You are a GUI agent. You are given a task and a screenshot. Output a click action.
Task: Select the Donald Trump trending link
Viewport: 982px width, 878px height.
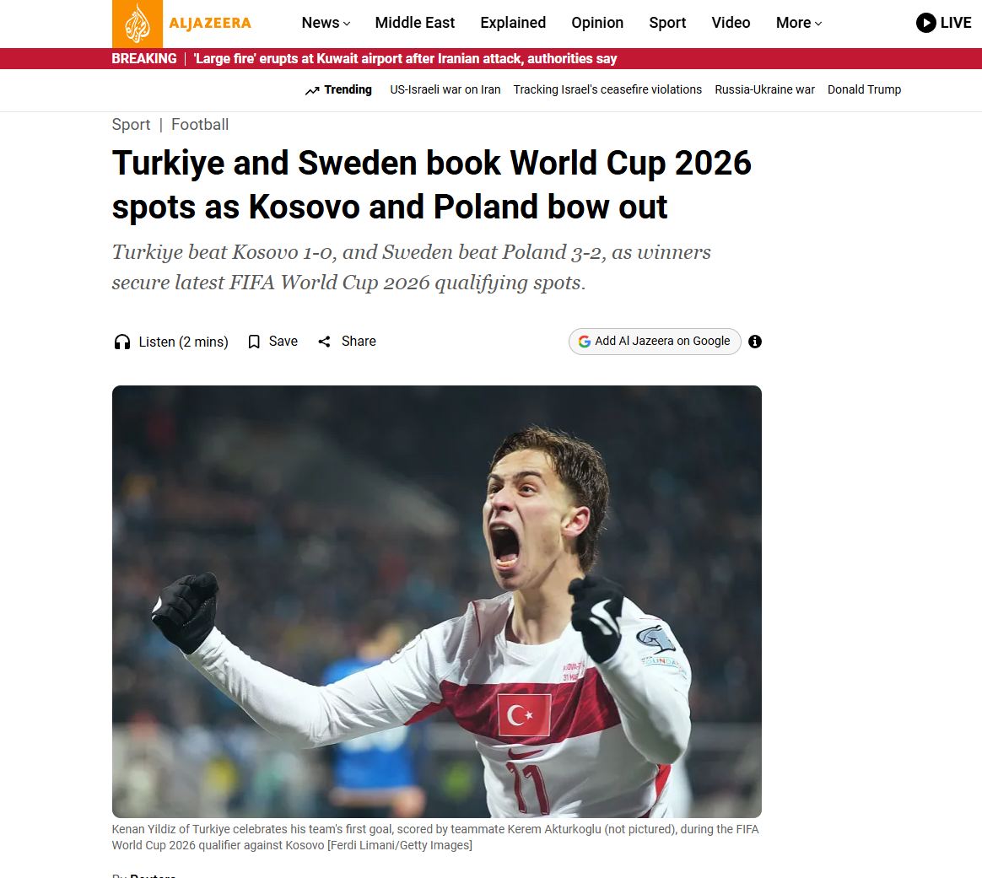point(864,89)
